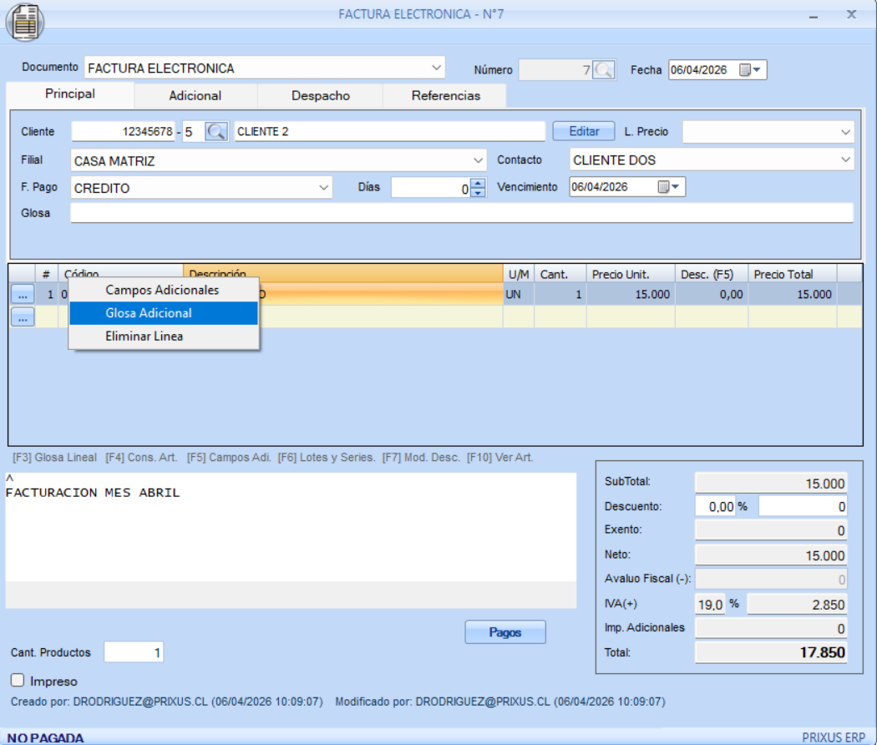Viewport: 877px width, 745px height.
Task: Expand the Contacto dropdown list
Action: click(x=845, y=160)
